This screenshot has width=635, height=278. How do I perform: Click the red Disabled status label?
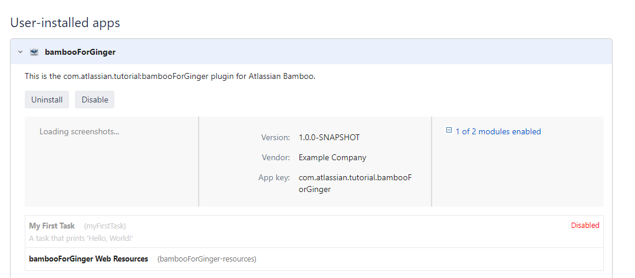[585, 226]
